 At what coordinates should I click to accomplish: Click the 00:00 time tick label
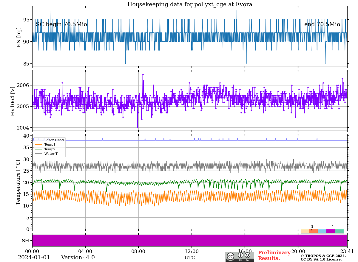[x=32, y=252]
